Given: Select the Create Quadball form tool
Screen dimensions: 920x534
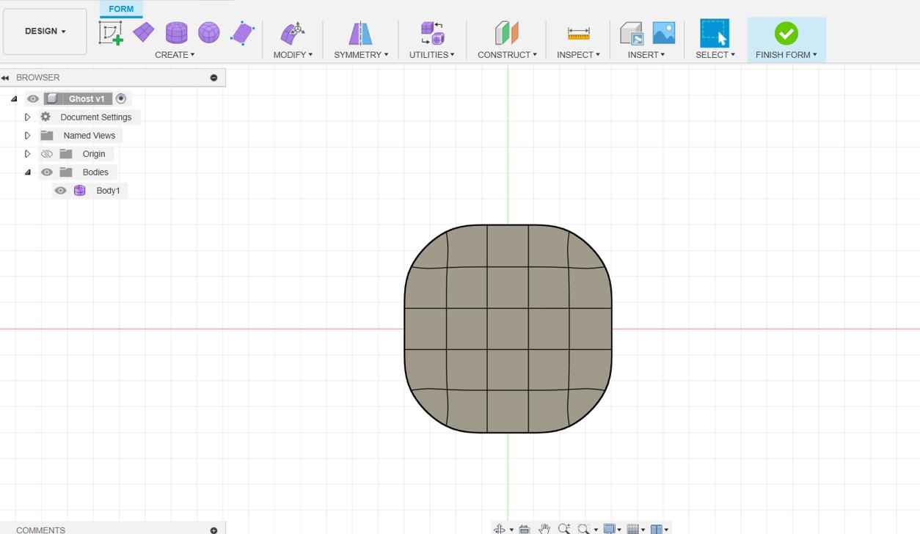Looking at the screenshot, I should point(209,33).
